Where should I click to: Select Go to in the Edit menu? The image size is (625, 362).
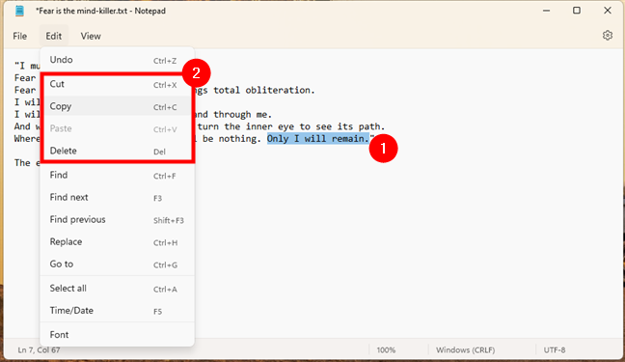[117, 265]
